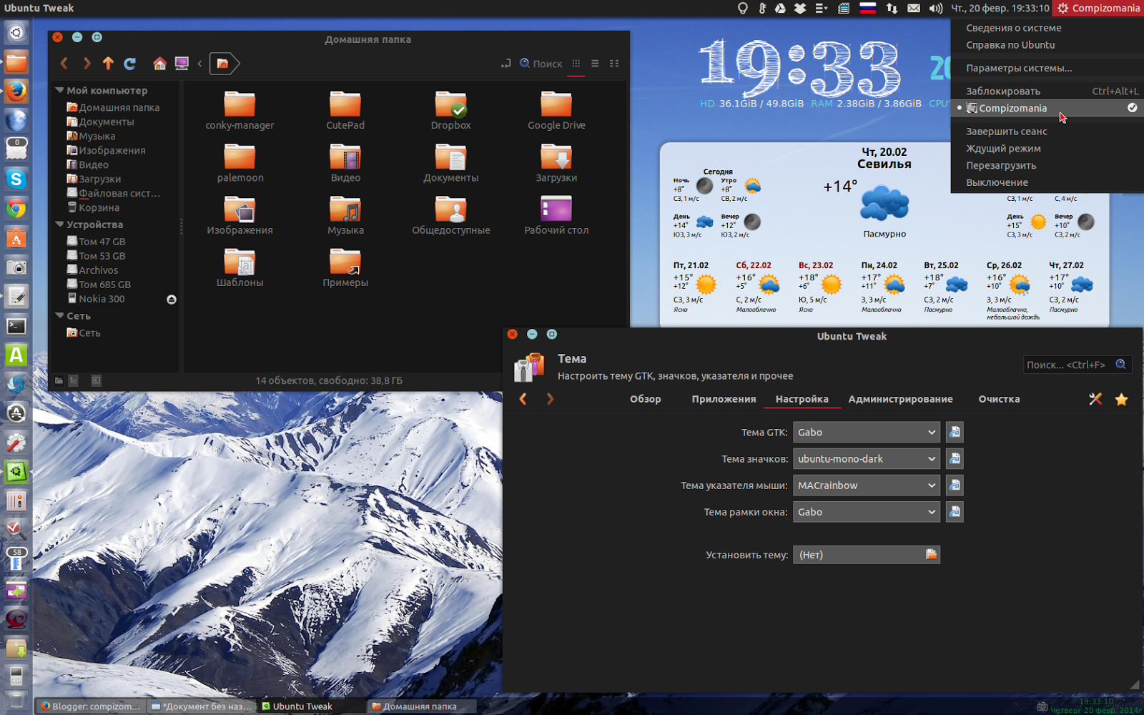Choose Заблокировать in the session menu
This screenshot has height=715, width=1144.
point(1047,92)
